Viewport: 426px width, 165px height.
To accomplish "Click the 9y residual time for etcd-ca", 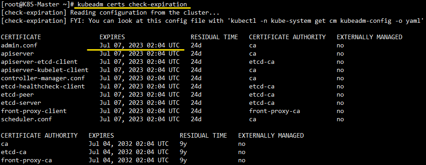I will point(183,152).
